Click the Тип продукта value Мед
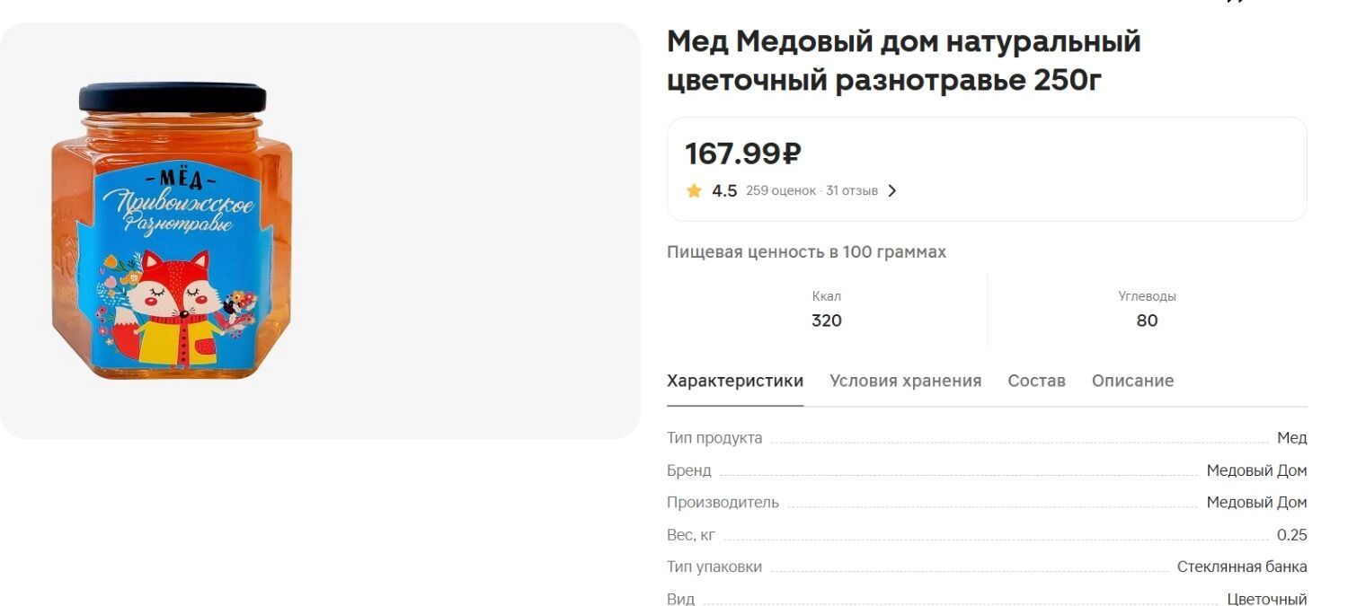The image size is (1348, 606). (1291, 438)
